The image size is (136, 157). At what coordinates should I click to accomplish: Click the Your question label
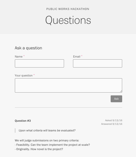[24, 75]
